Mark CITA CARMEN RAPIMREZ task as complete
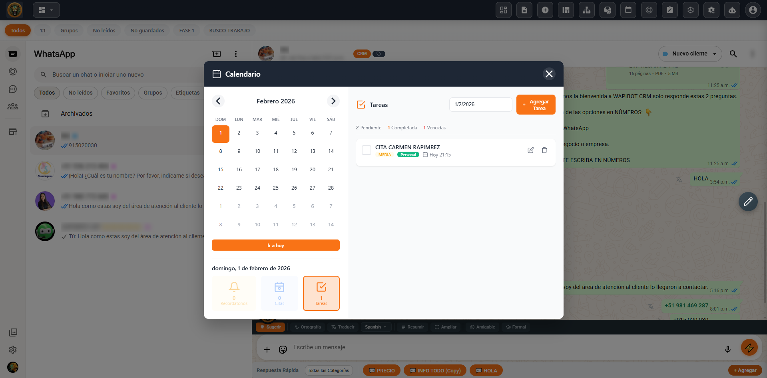The height and width of the screenshot is (378, 767). coord(366,150)
